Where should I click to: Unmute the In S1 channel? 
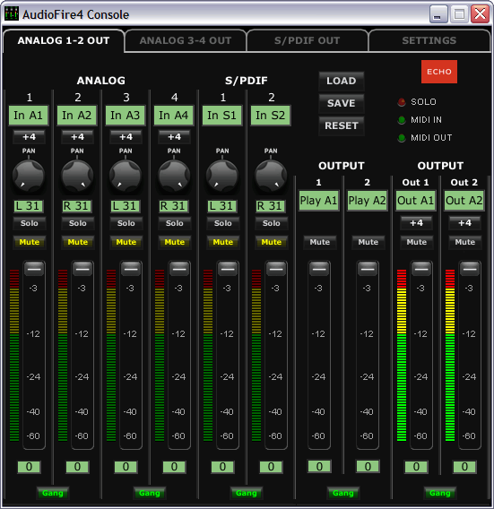[x=223, y=242]
